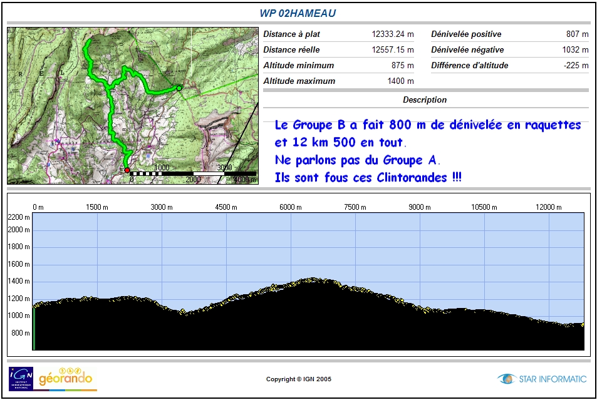Click the 6000 m distance axis label

[291, 207]
